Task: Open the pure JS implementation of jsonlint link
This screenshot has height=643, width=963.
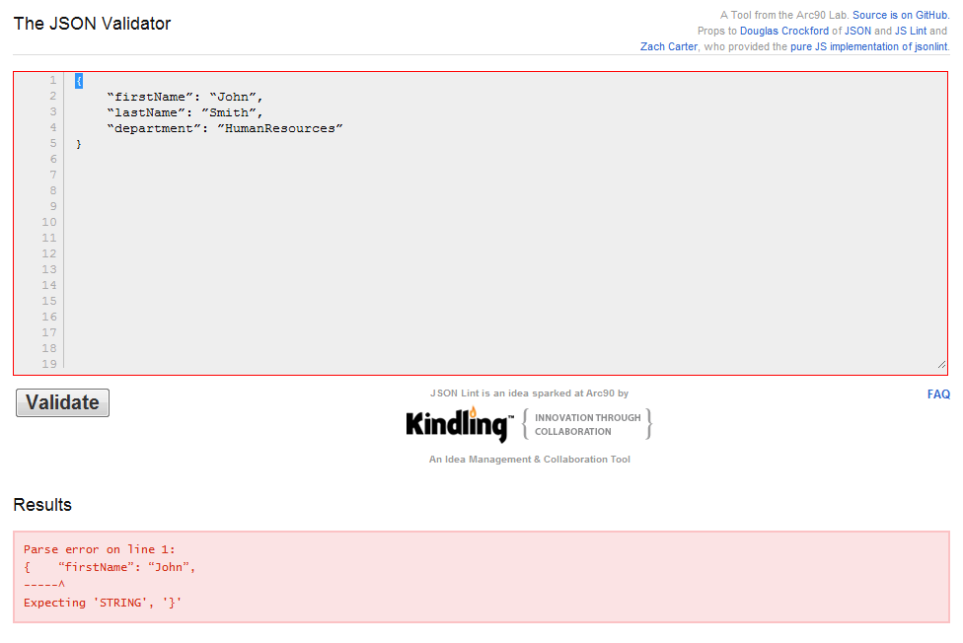Action: pos(868,46)
